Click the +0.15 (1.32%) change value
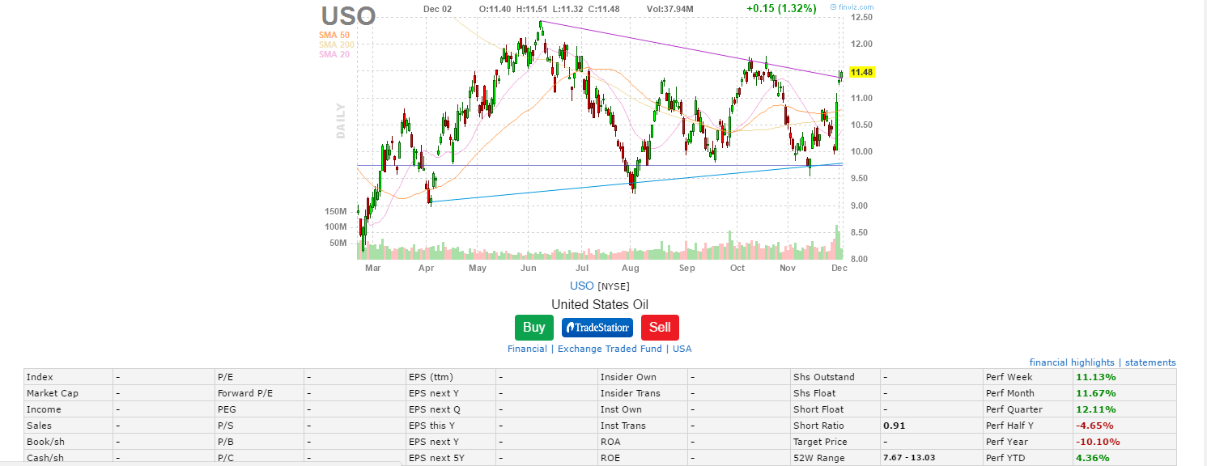 tap(781, 9)
